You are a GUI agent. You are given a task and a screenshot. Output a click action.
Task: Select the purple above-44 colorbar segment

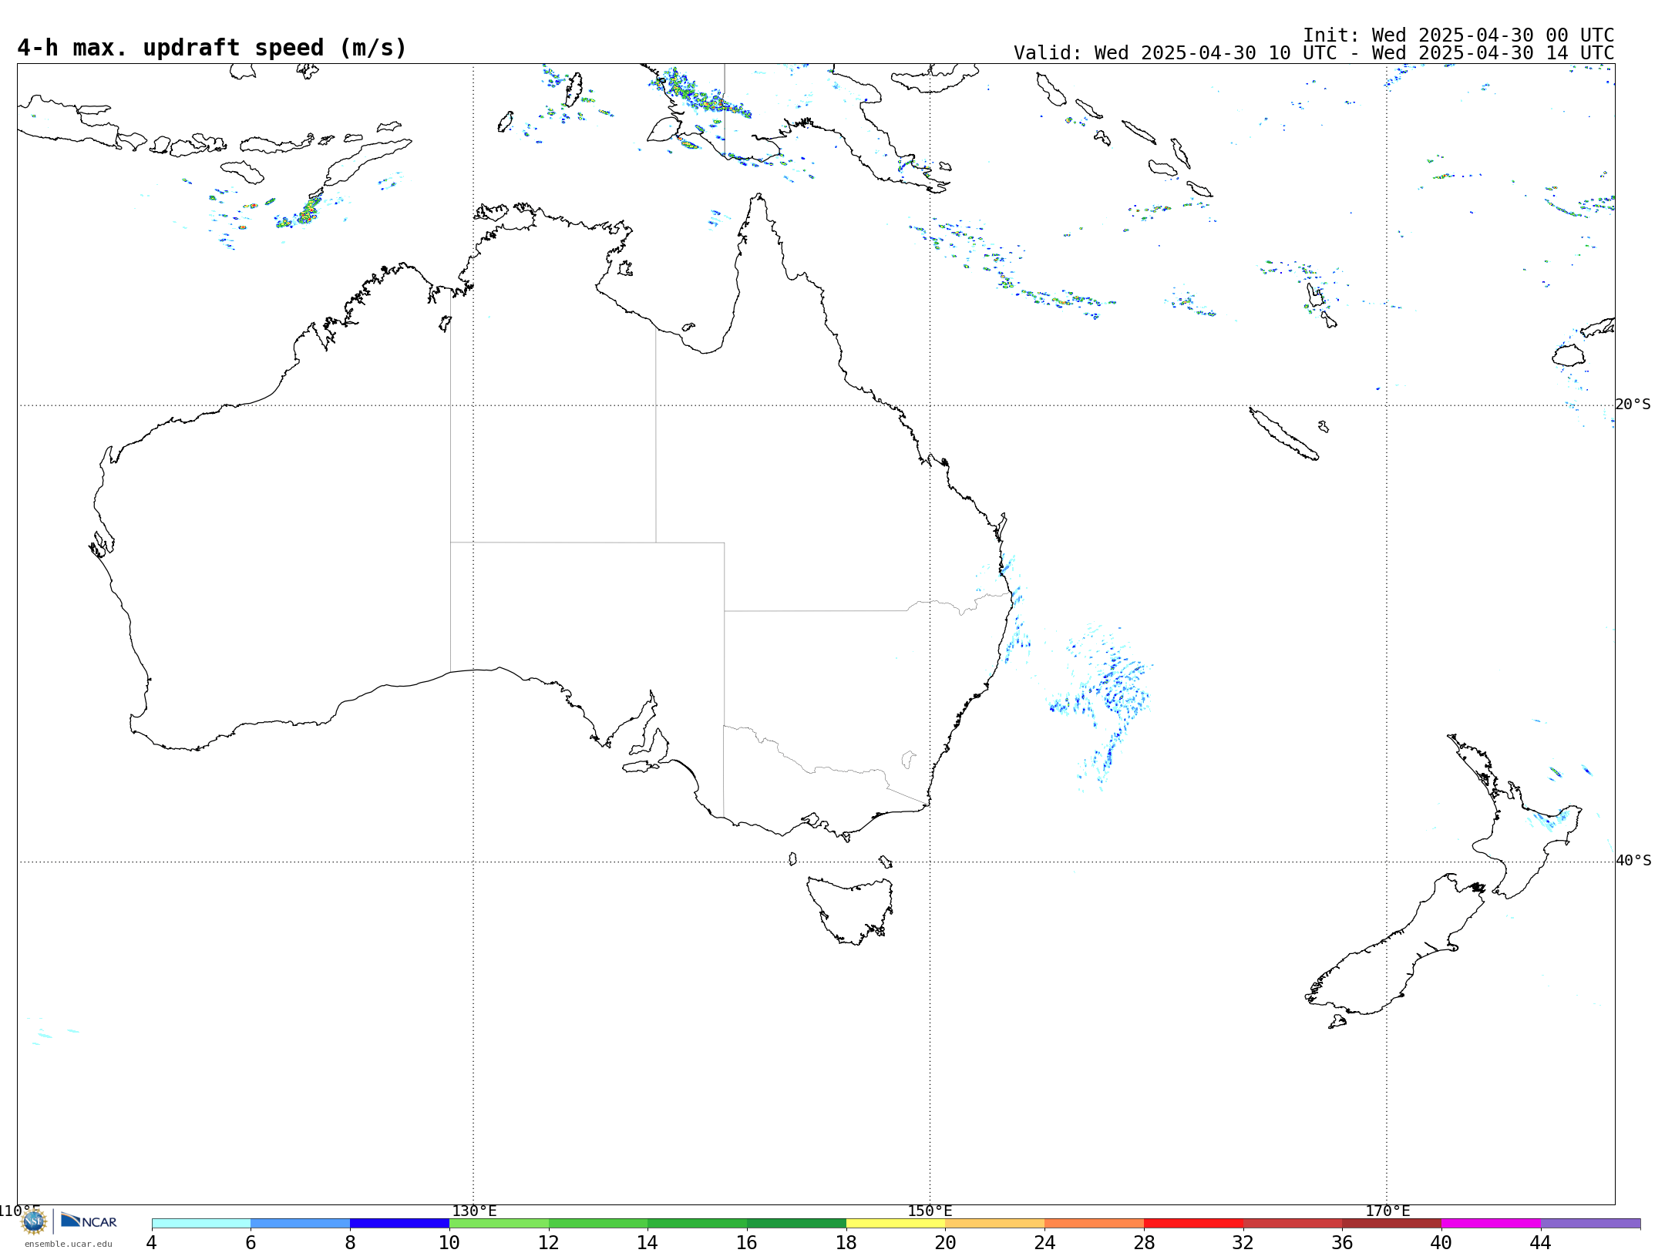[1590, 1224]
